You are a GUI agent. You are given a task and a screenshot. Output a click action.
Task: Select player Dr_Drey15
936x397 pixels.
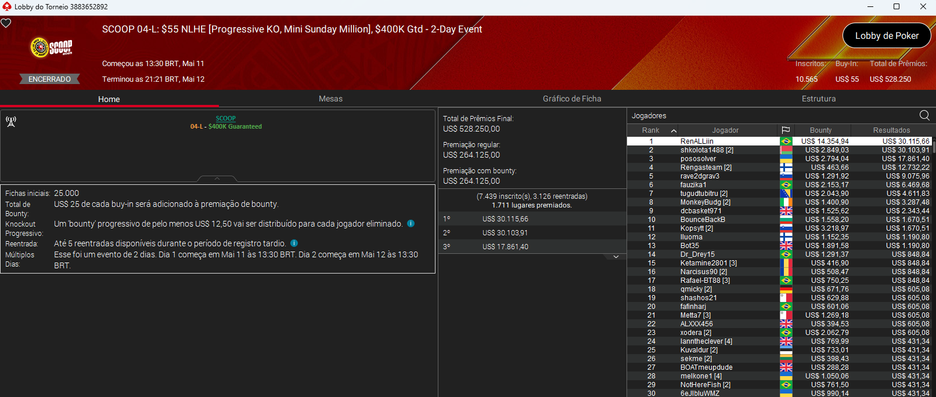pos(780,254)
